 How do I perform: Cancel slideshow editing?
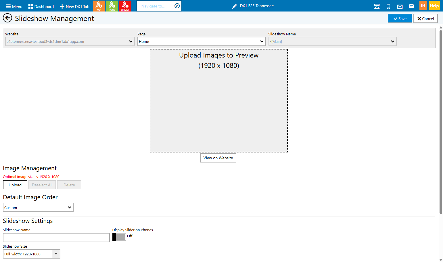point(425,18)
